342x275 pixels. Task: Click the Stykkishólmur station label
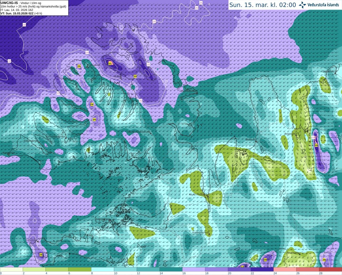tap(103, 219)
